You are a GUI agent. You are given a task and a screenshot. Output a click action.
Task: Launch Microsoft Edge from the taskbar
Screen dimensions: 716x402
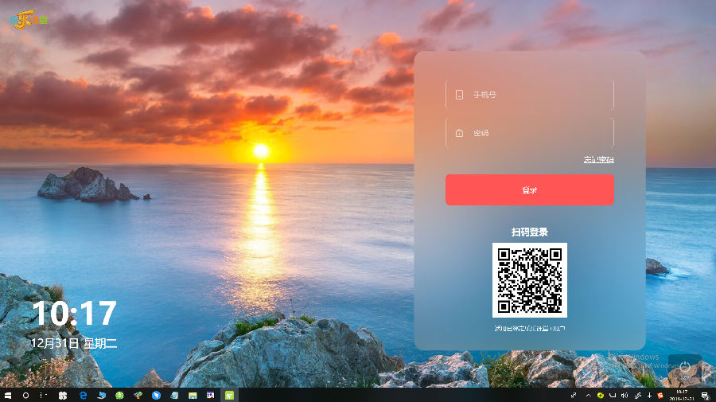coord(83,395)
